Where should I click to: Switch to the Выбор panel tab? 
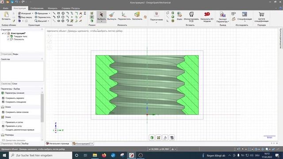pos(25,144)
